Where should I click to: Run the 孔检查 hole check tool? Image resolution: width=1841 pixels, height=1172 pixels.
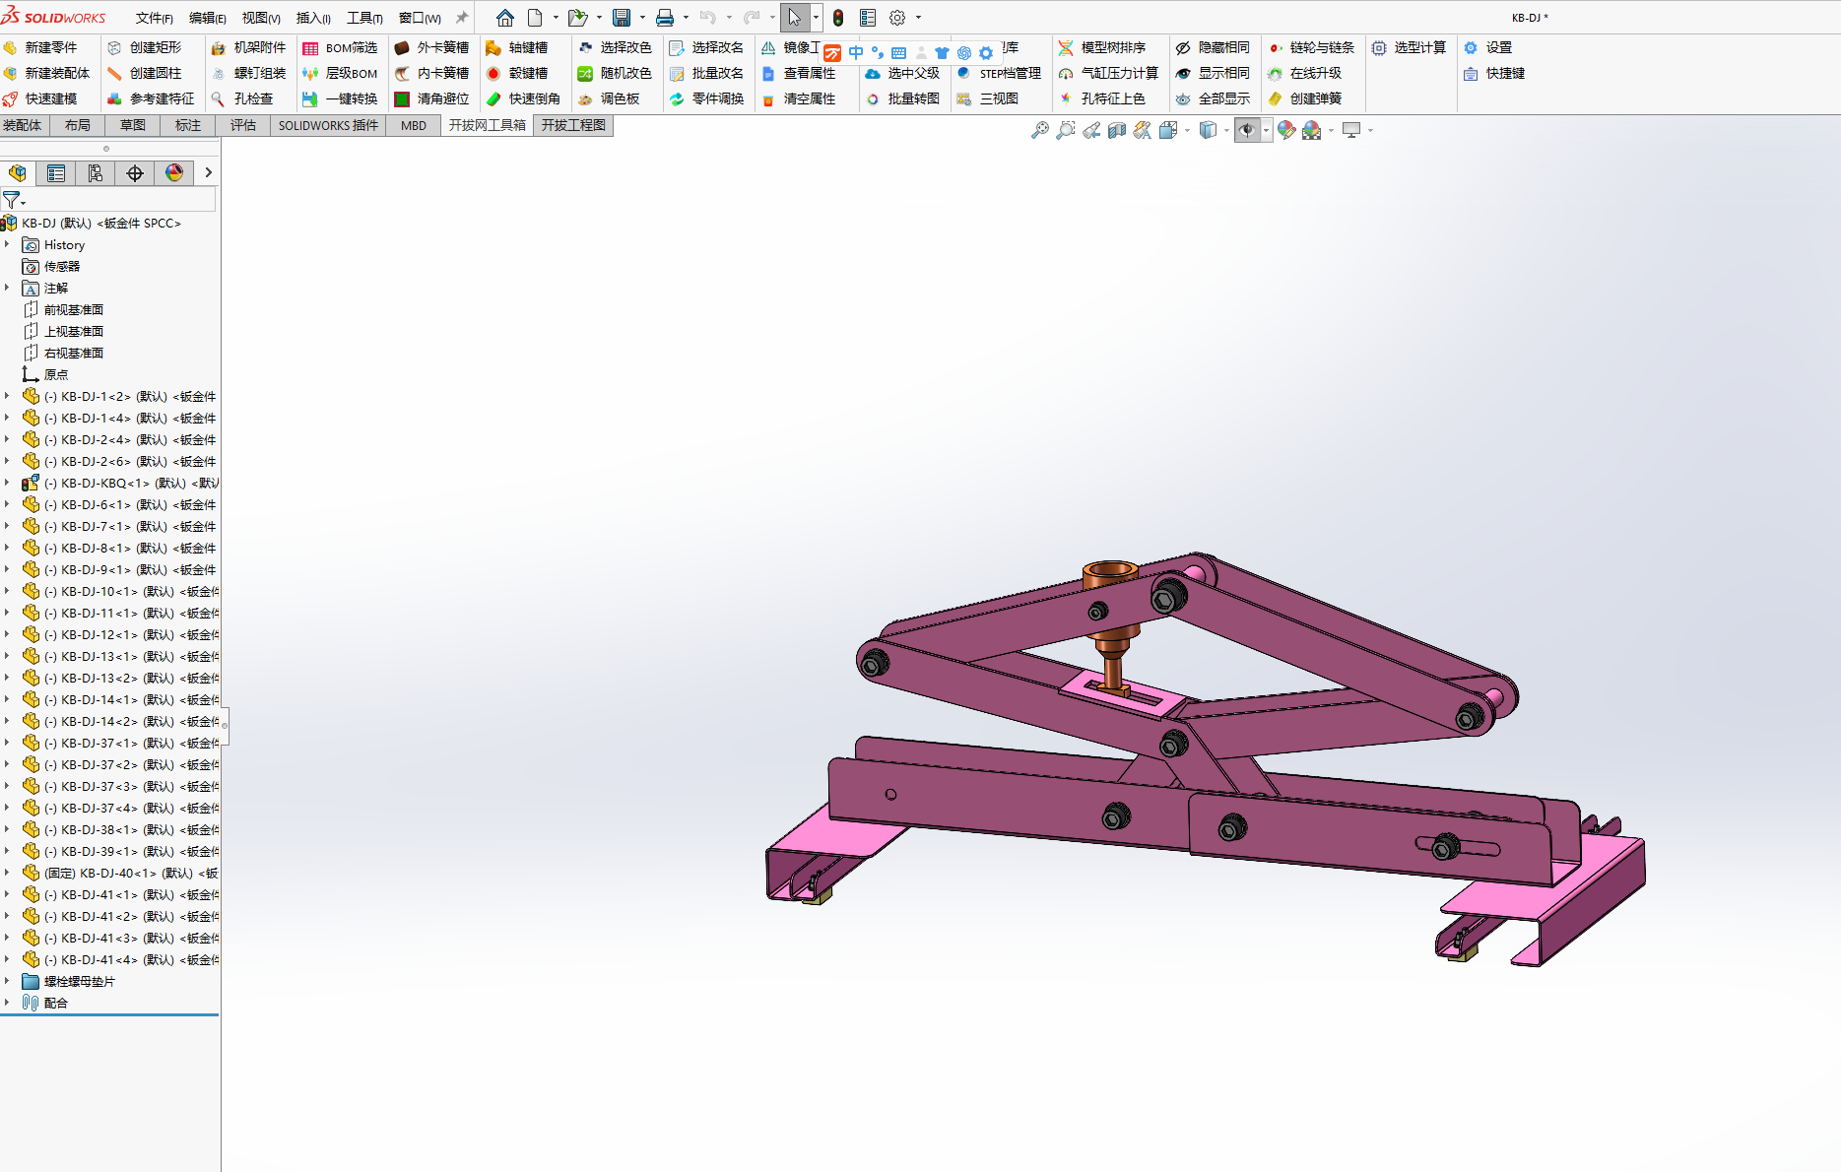242,98
